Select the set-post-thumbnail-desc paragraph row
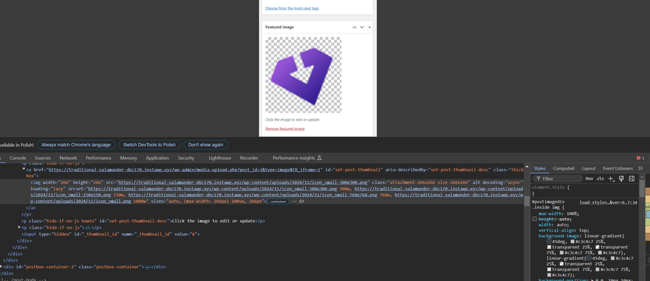Image resolution: width=650 pixels, height=281 pixels. 143,221
